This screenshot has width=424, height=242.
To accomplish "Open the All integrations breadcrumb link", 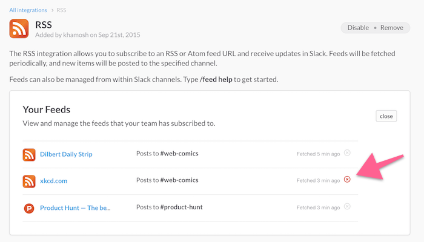I will 28,10.
